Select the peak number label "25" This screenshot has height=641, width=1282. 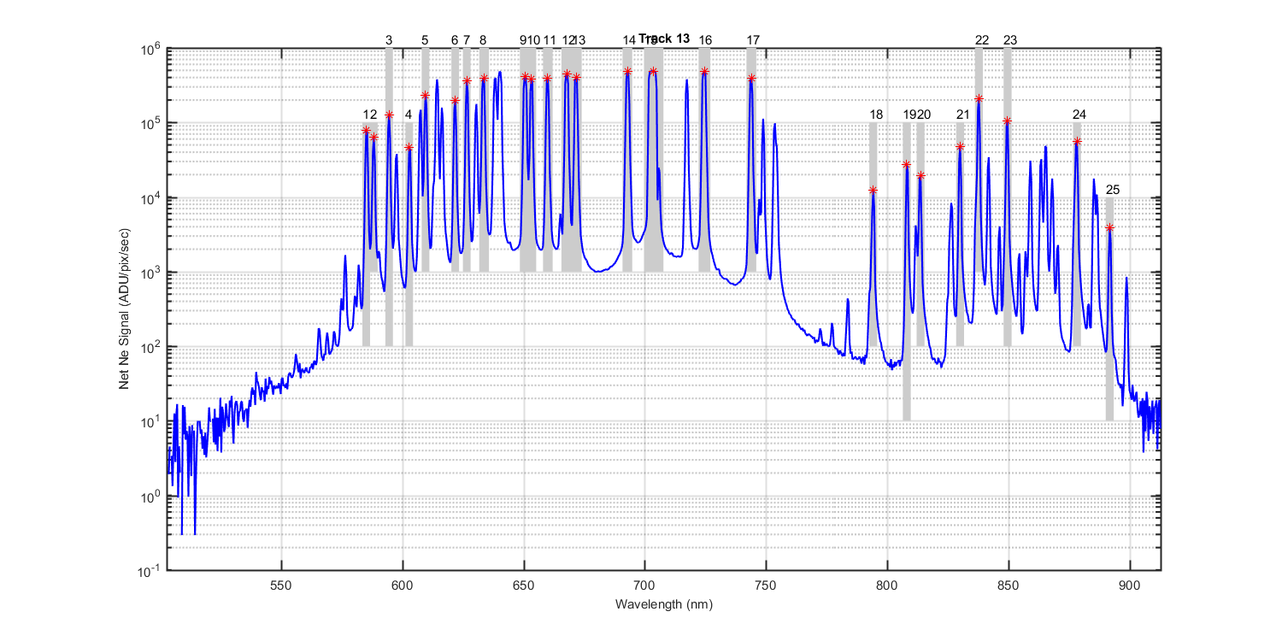click(x=1113, y=189)
